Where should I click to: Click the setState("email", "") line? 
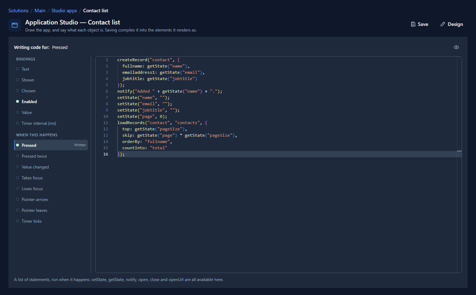click(145, 104)
